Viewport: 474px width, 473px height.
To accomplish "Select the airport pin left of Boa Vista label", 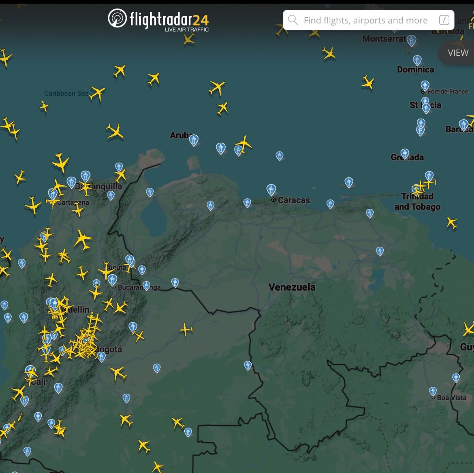I will 433,392.
